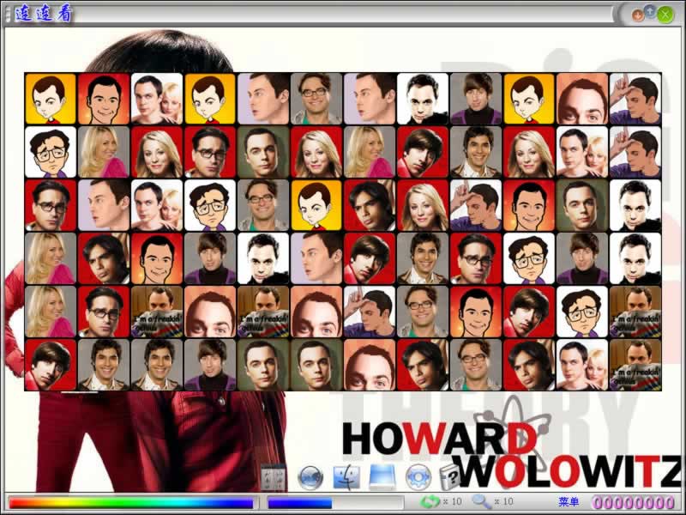Select third-row yellow cartoon Sheldon tile
Screen dimensions: 686x515
[x=316, y=205]
